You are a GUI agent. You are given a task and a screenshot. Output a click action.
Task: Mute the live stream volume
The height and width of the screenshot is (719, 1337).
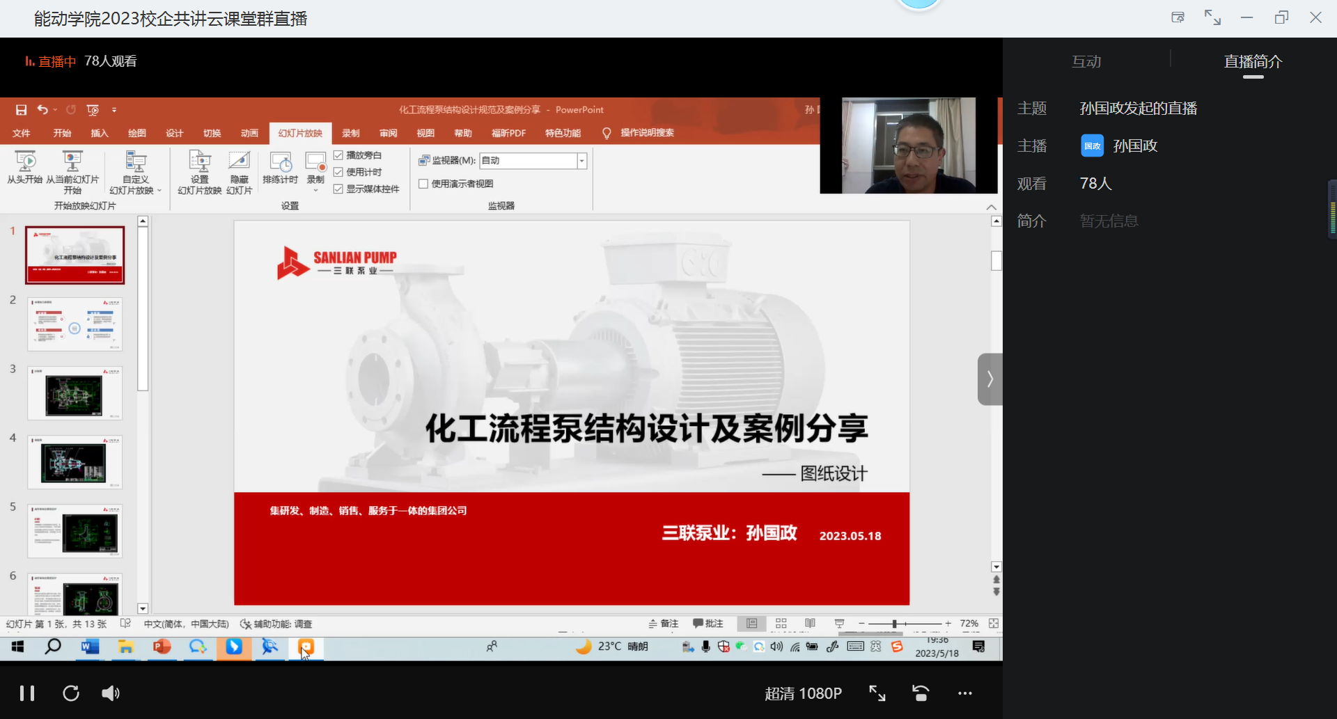[x=111, y=693]
